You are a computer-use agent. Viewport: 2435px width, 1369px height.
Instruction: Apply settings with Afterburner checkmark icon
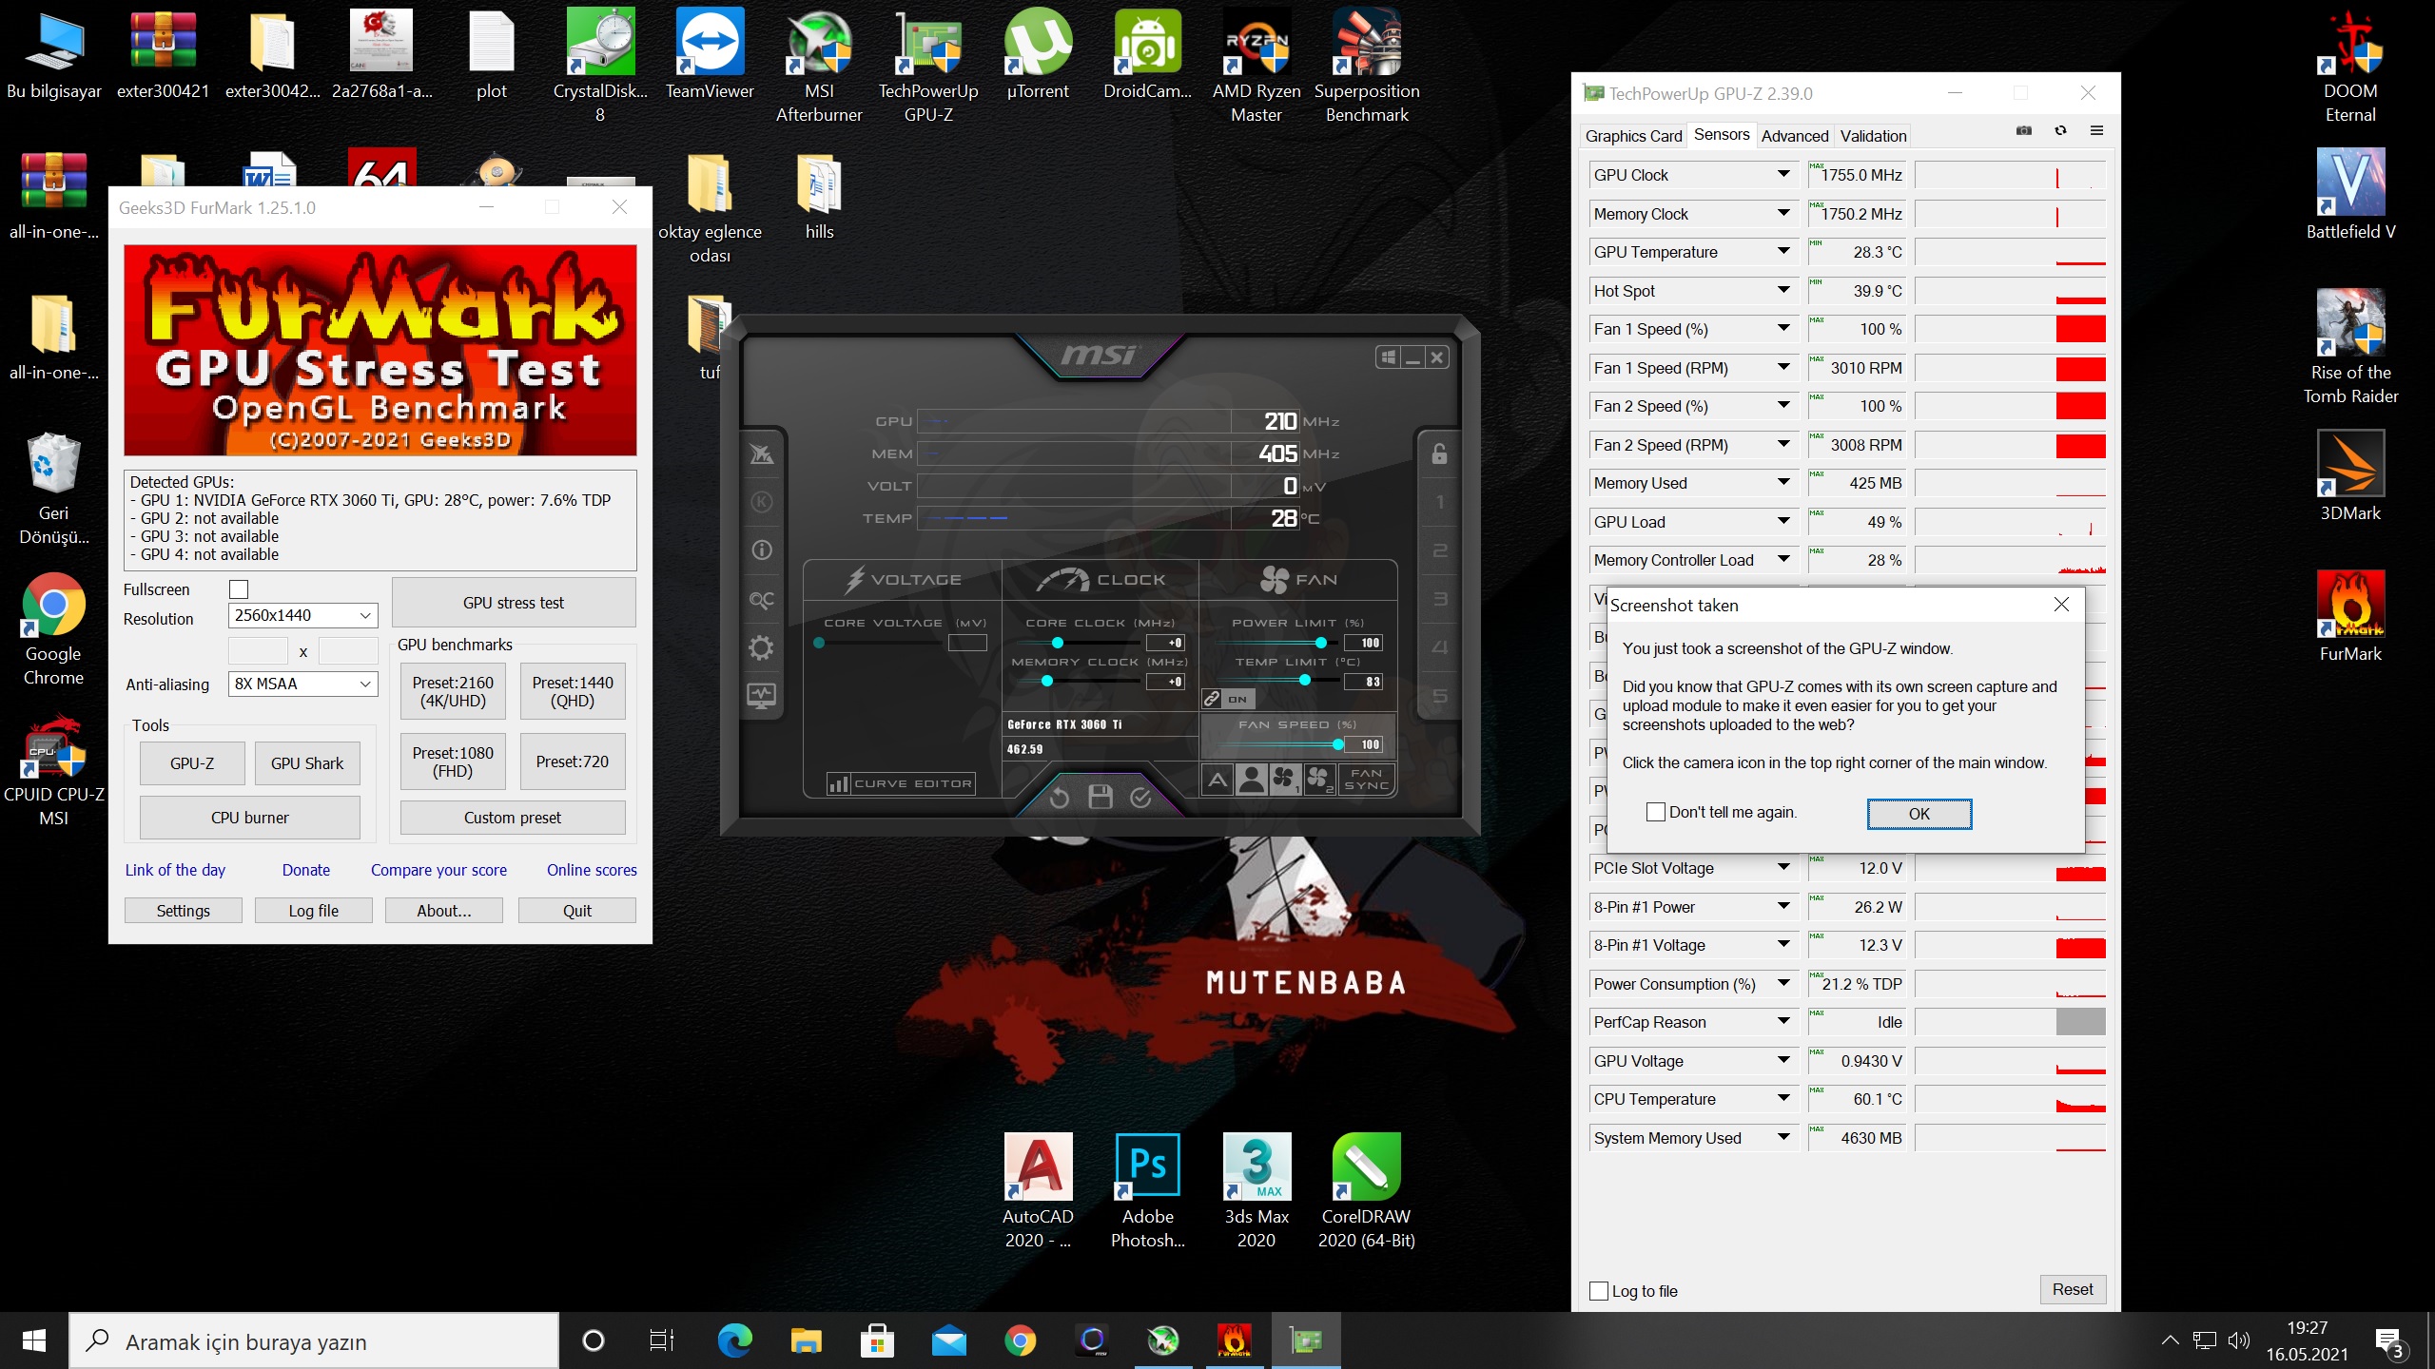point(1141,797)
